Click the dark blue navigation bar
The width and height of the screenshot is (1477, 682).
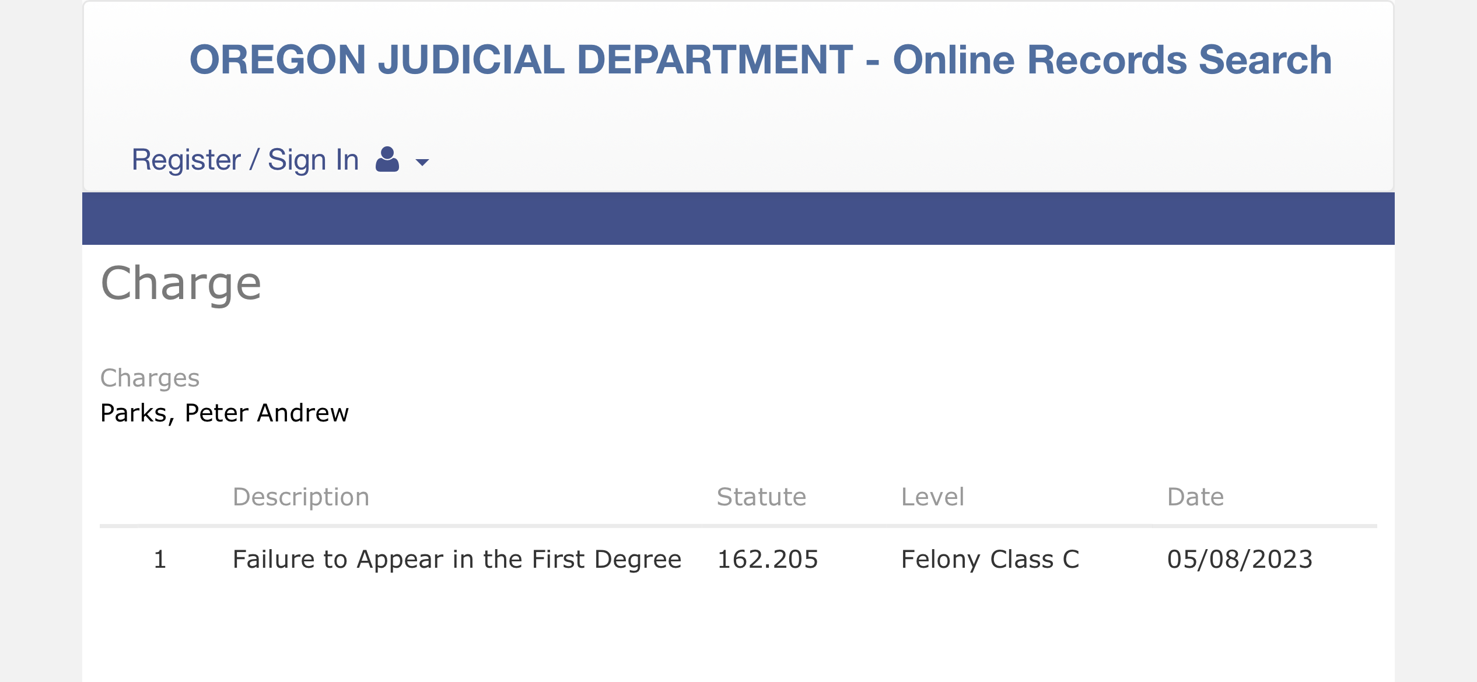coord(738,219)
